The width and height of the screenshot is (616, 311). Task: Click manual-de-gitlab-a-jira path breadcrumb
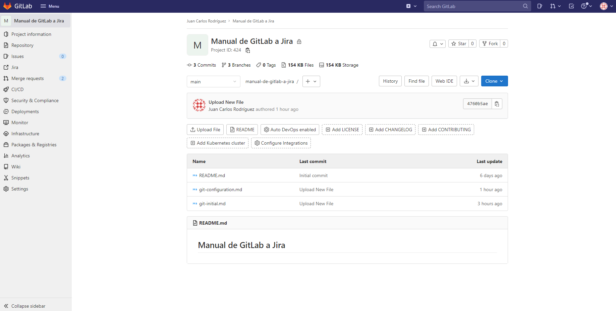tap(270, 81)
